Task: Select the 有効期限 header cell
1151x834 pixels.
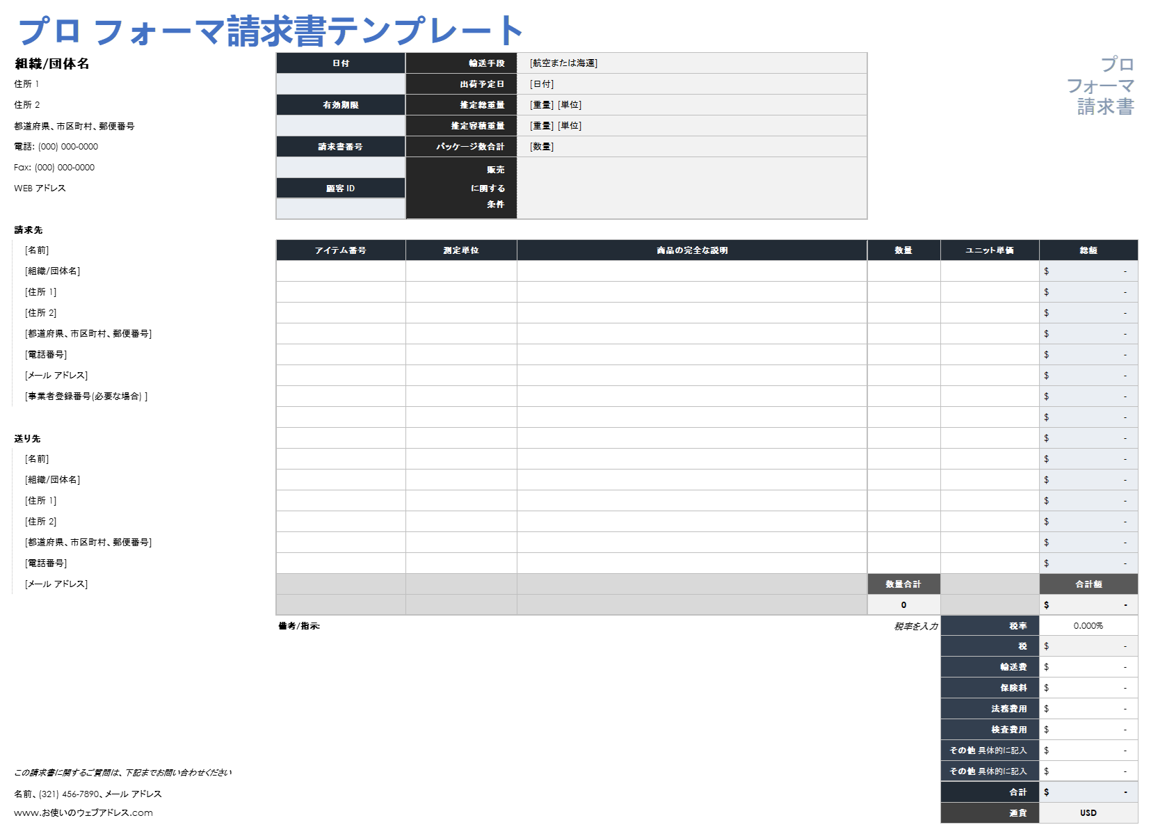Action: (341, 104)
